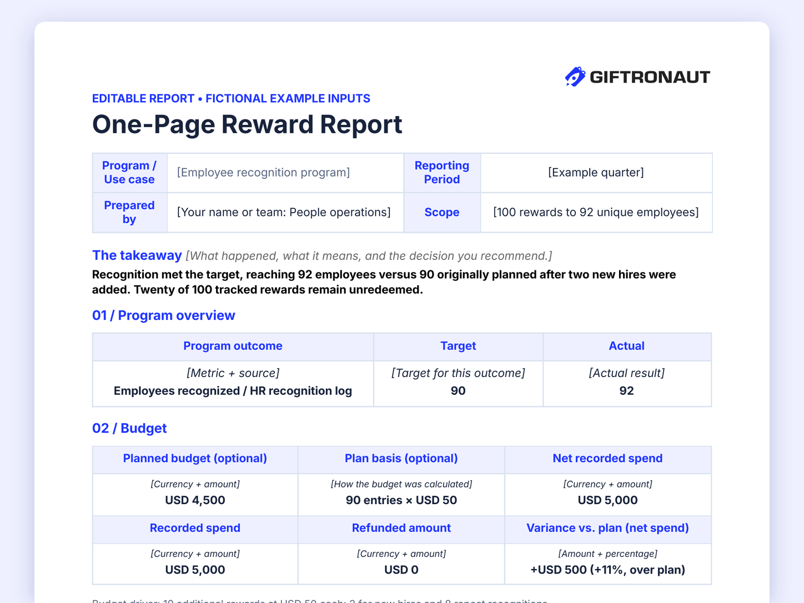Select the actual value '92'
The height and width of the screenshot is (603, 804).
[627, 391]
